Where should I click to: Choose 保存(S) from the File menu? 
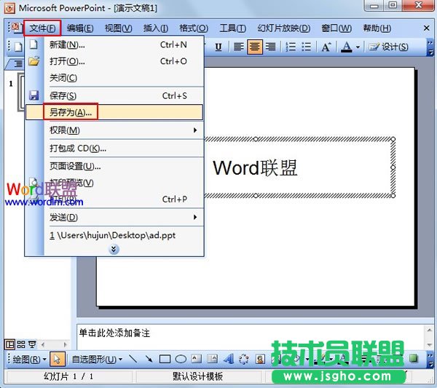click(x=114, y=96)
